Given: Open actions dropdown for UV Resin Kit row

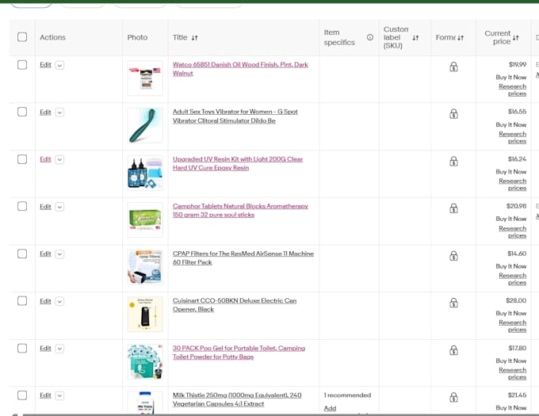Looking at the screenshot, I should (59, 160).
